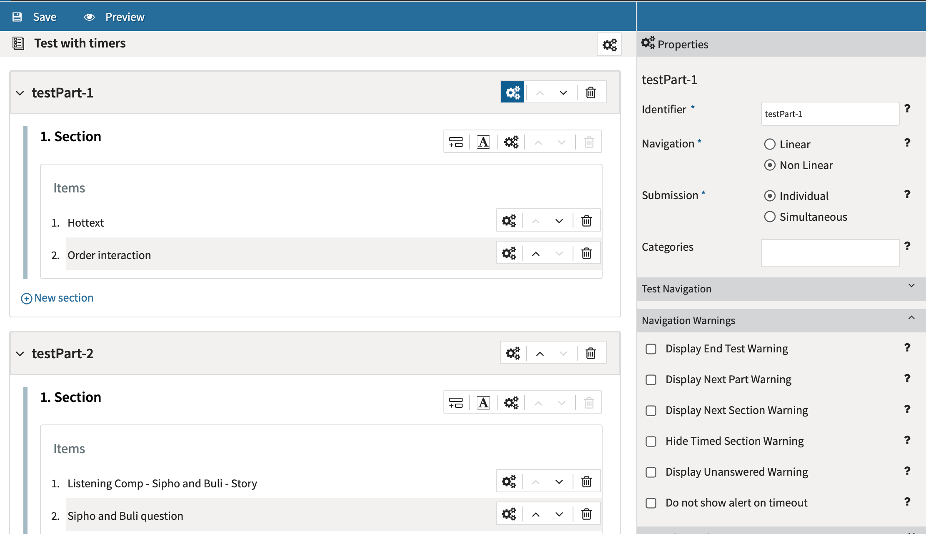
Task: Click the Categories input field for testPart-1
Action: (829, 252)
